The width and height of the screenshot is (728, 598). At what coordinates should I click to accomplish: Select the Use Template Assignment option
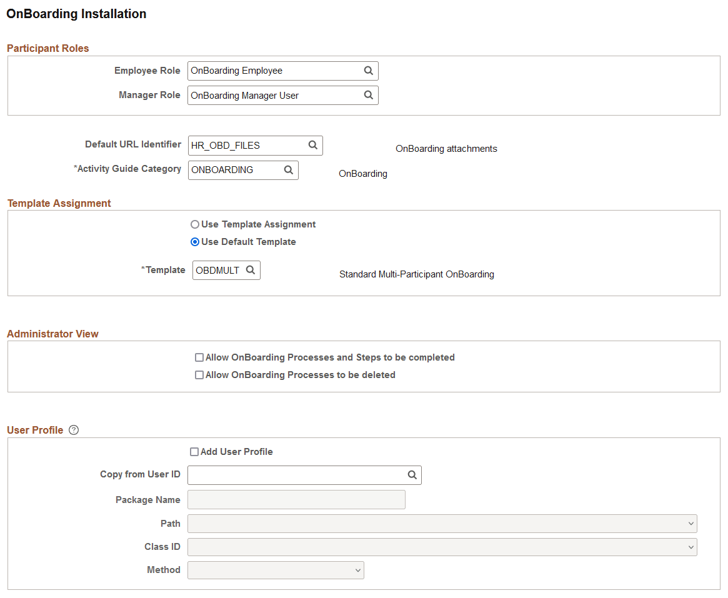195,224
